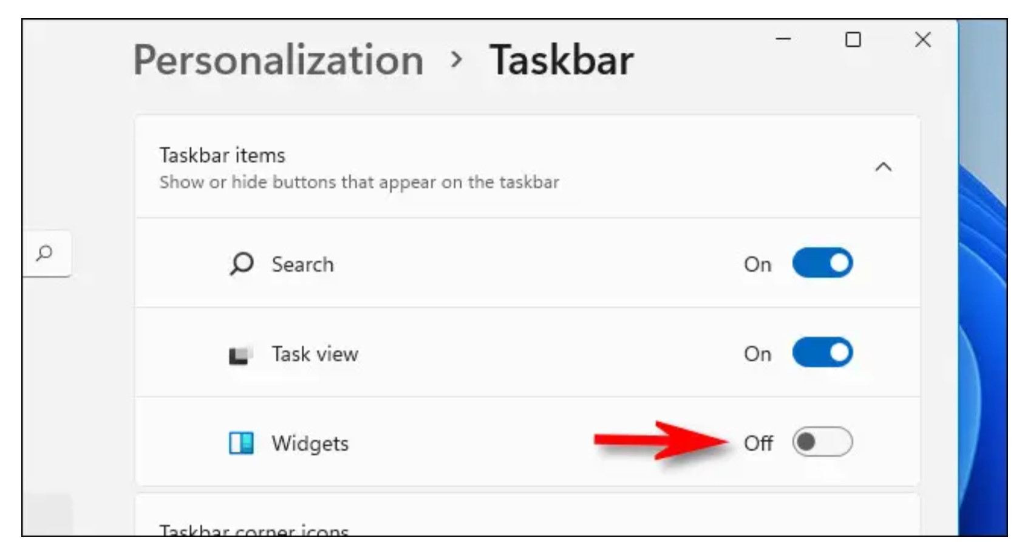Screen dimensions: 1019x542
Task: Click the Taskbar items header title
Action: click(x=222, y=155)
